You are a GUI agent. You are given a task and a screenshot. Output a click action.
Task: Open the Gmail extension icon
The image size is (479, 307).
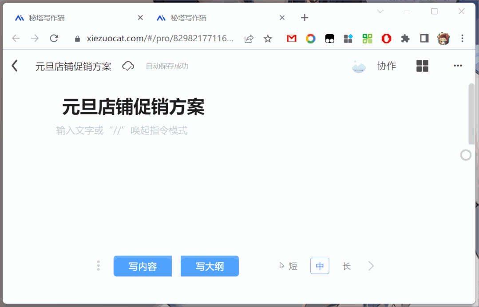click(x=291, y=39)
